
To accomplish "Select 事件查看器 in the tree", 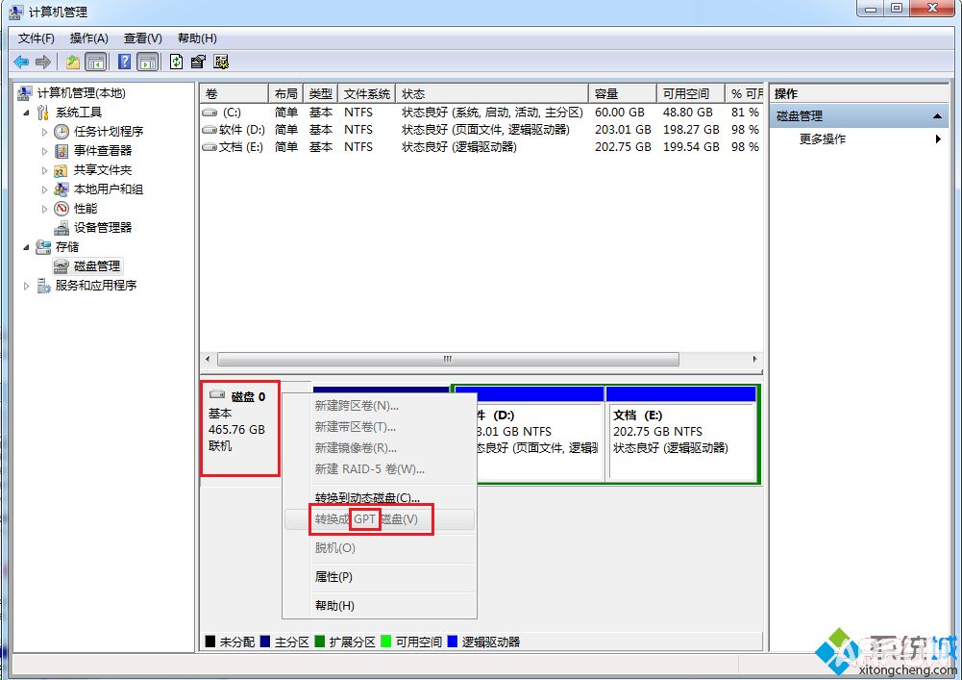I will [x=102, y=151].
